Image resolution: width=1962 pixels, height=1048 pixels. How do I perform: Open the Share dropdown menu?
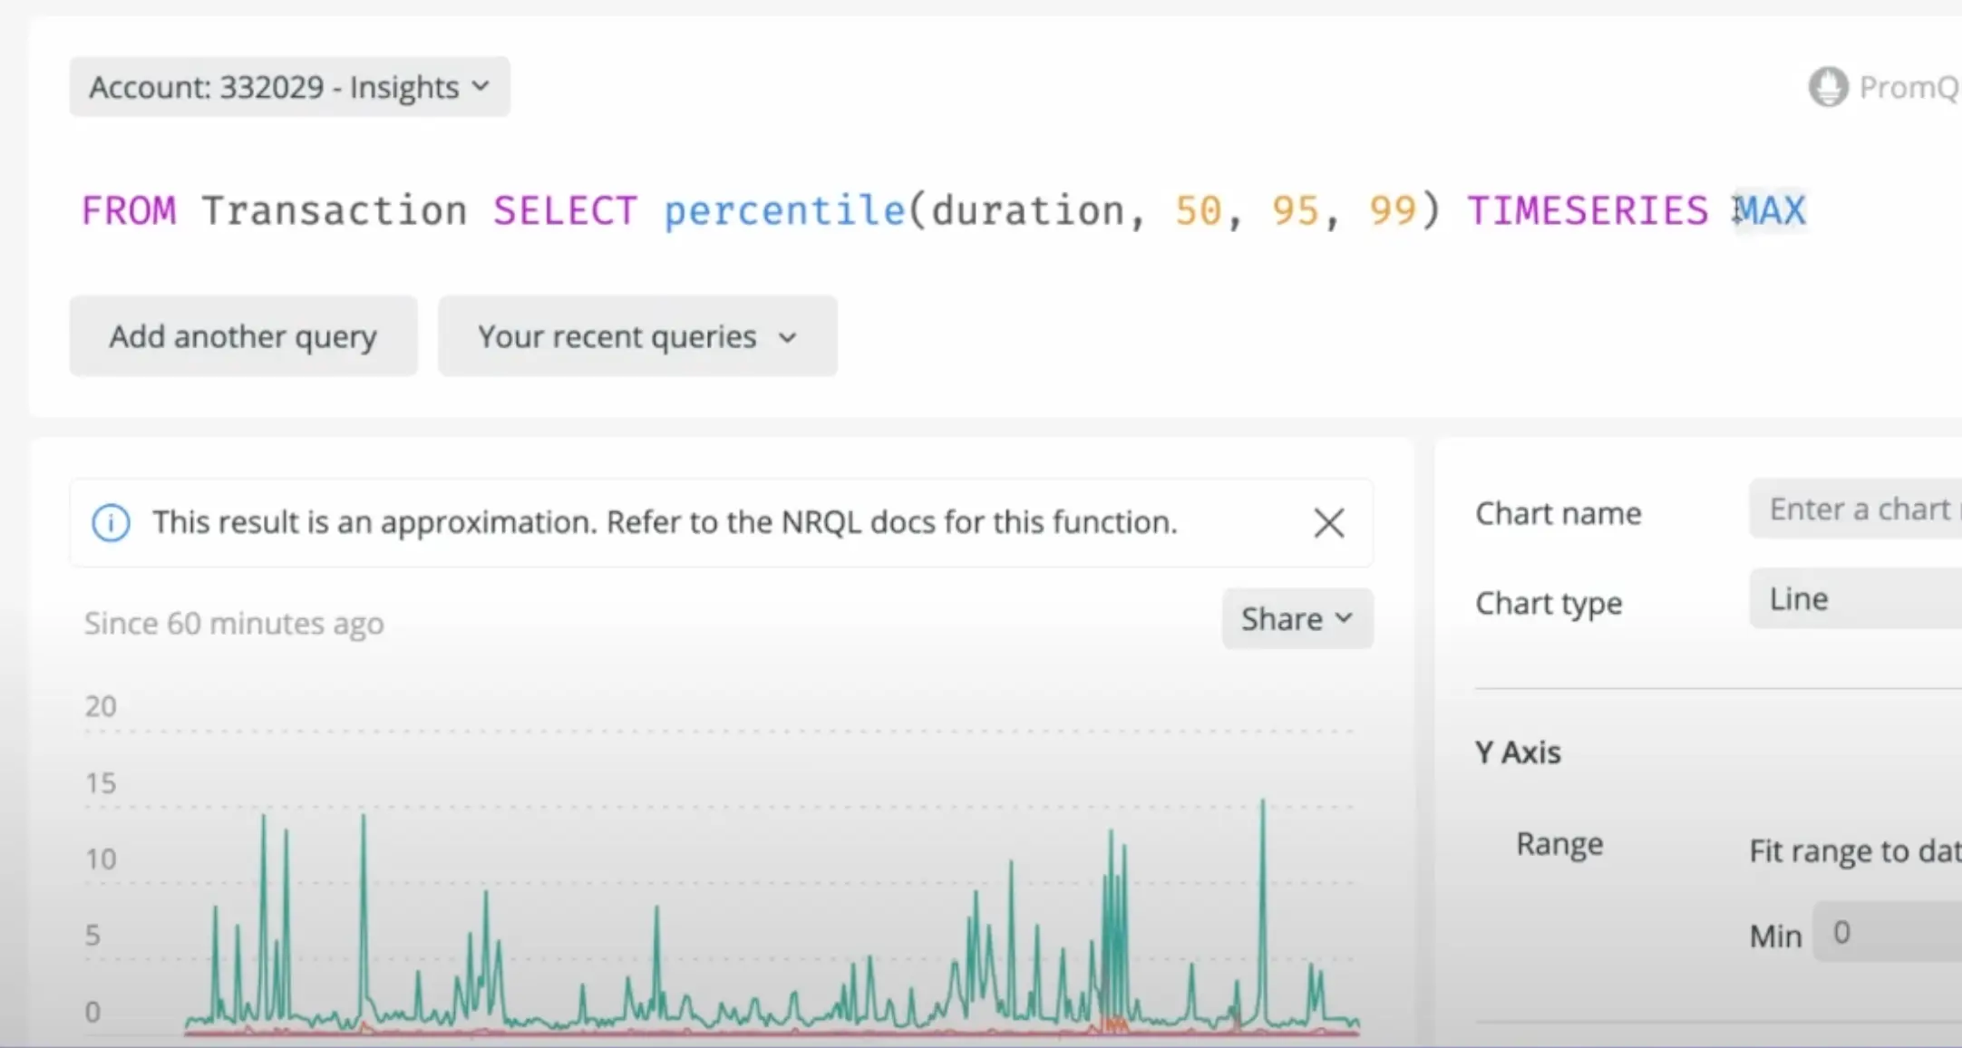[x=1297, y=619]
